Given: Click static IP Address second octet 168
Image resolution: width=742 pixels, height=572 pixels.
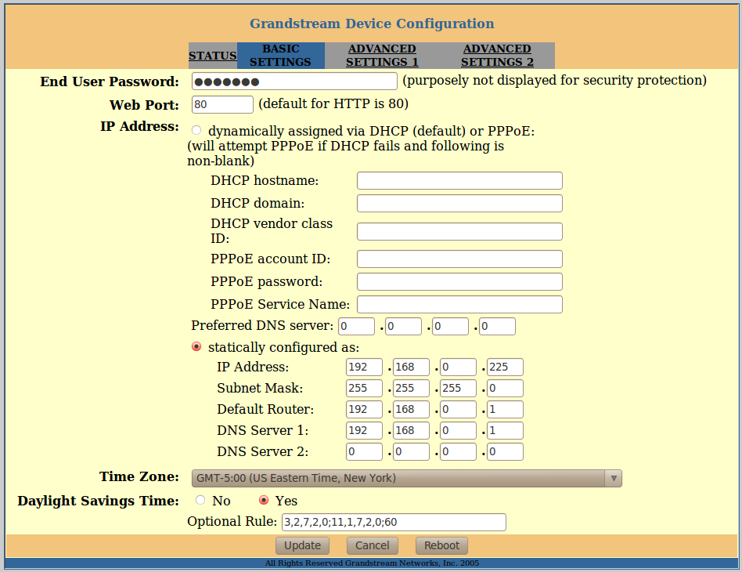Looking at the screenshot, I should point(411,367).
